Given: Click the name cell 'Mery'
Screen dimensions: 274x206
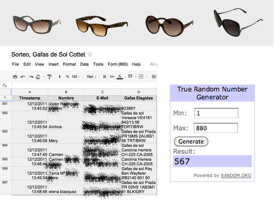Looking at the screenshot, I should tap(66, 136).
